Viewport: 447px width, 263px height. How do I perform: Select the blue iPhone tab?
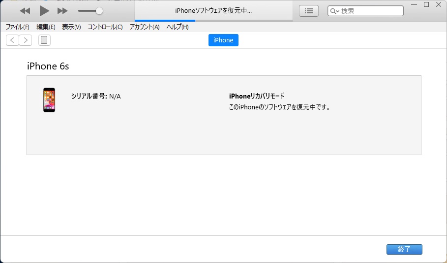point(223,40)
